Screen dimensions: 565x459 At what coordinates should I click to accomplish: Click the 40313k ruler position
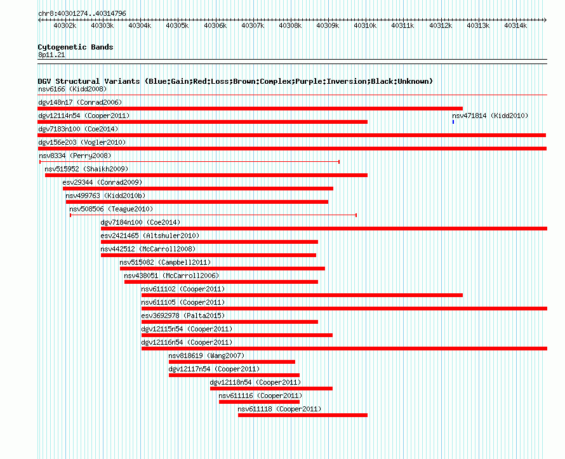[x=479, y=25]
